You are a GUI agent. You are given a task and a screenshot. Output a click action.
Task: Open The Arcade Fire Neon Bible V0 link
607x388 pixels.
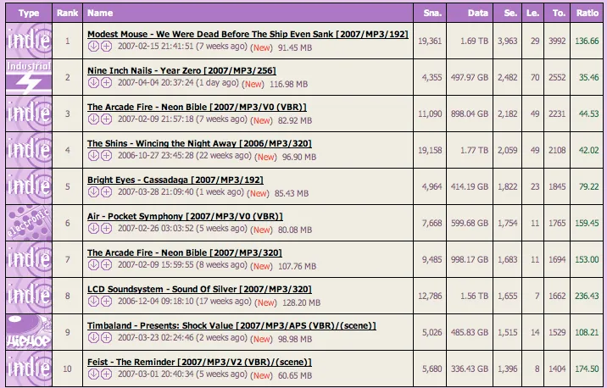[x=197, y=107]
